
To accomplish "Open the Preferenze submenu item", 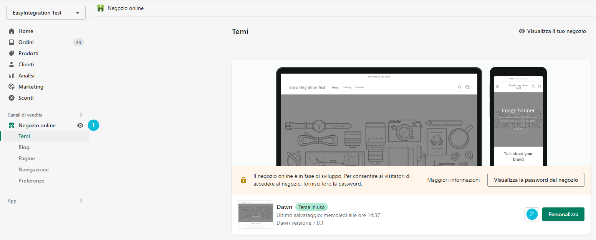I will [31, 181].
